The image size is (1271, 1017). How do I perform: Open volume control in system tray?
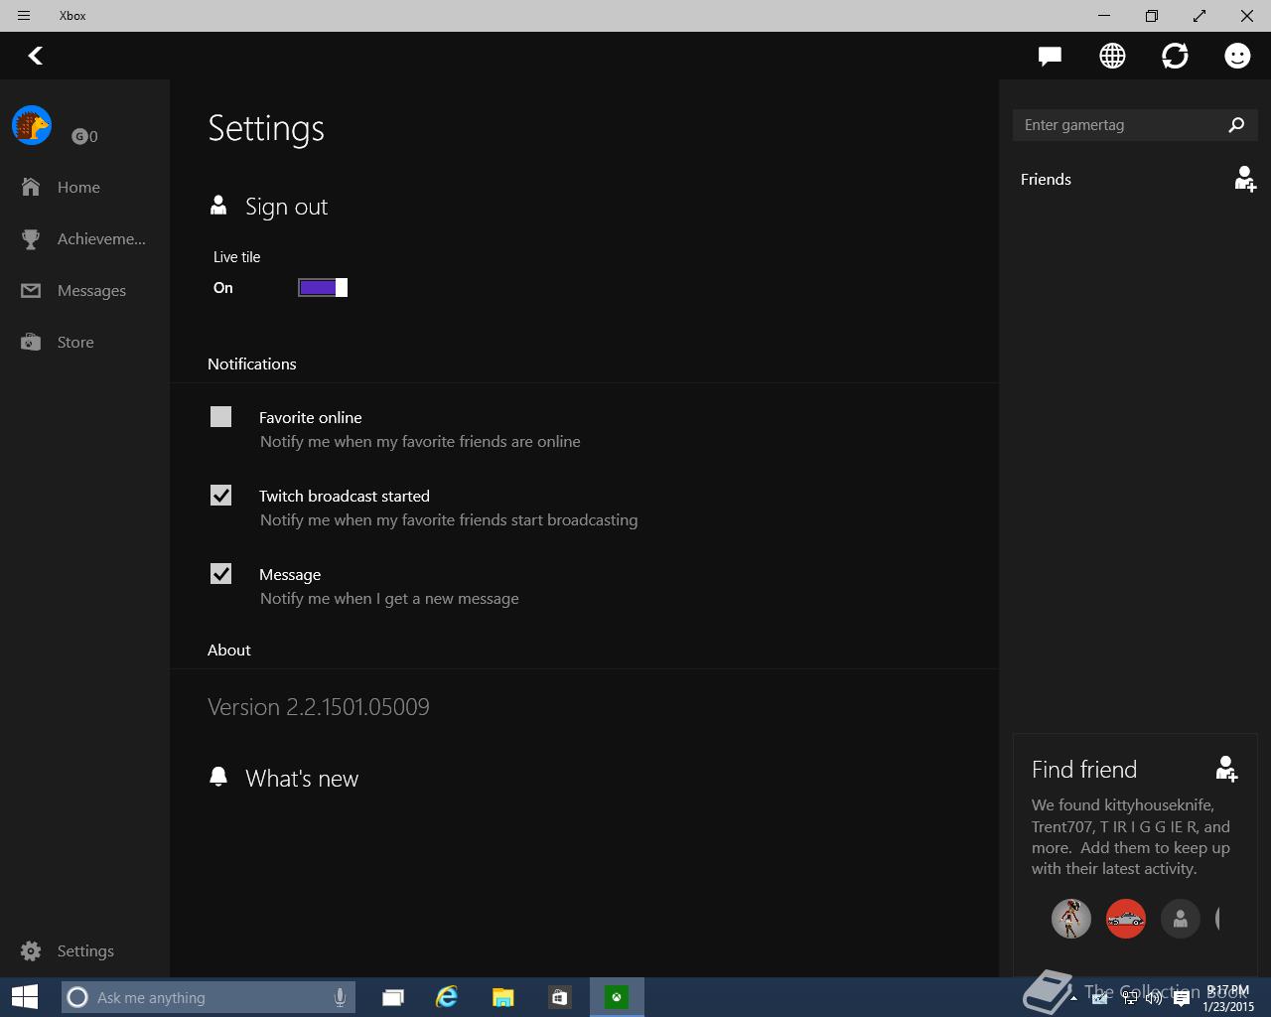(x=1154, y=999)
